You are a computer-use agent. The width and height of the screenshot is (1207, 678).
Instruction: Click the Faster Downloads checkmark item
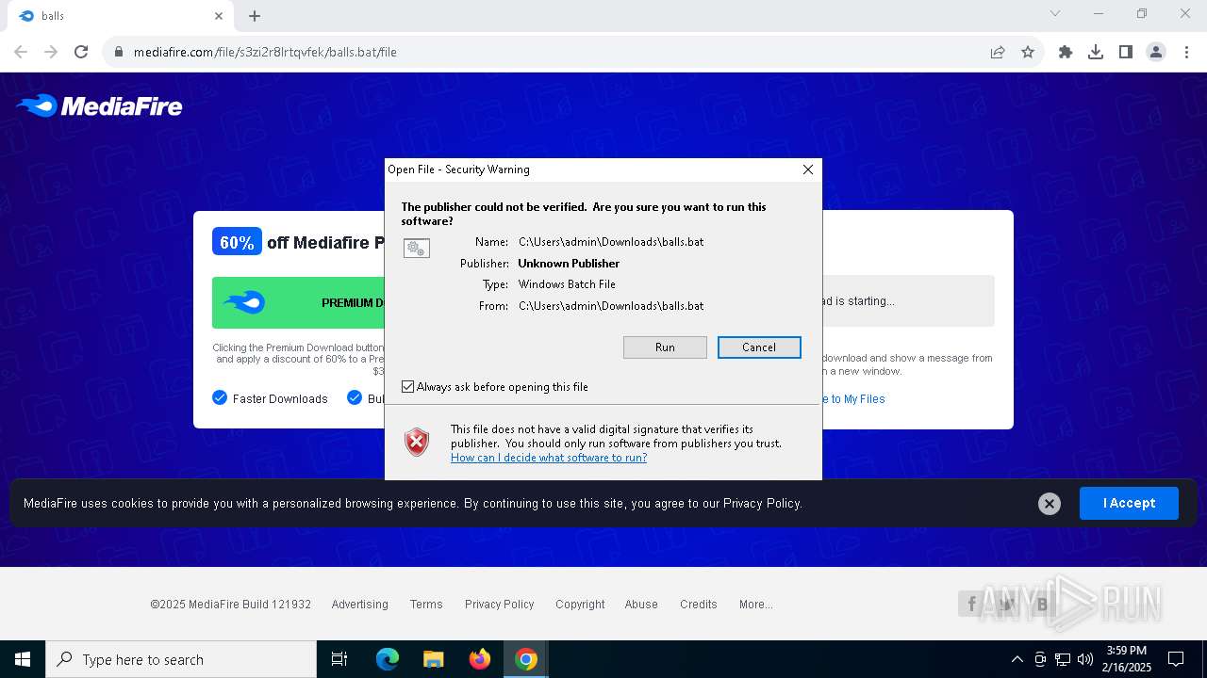pyautogui.click(x=270, y=398)
